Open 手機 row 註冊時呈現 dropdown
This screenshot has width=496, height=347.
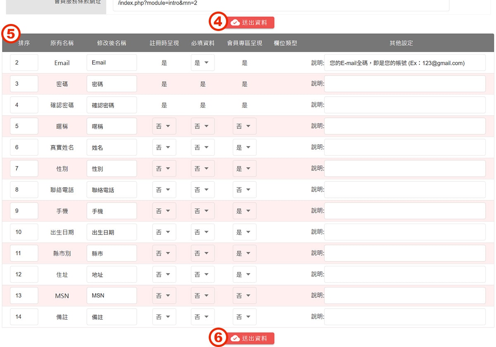click(x=164, y=211)
